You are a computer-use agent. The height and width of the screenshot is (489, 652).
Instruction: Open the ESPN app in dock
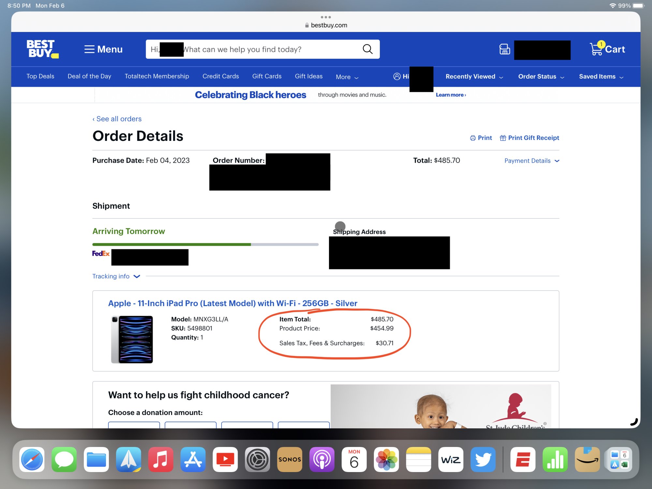coord(523,459)
